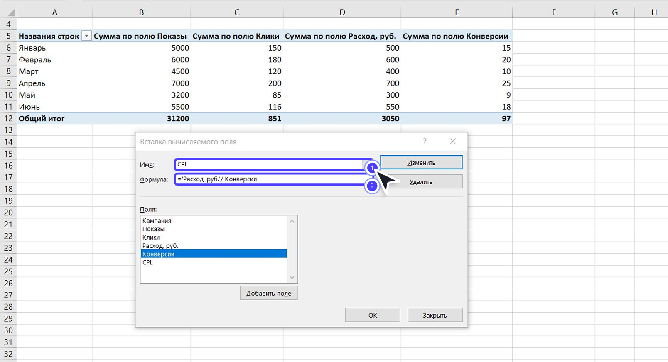The height and width of the screenshot is (362, 668).
Task: Click cell with value 116
Action: (237, 107)
